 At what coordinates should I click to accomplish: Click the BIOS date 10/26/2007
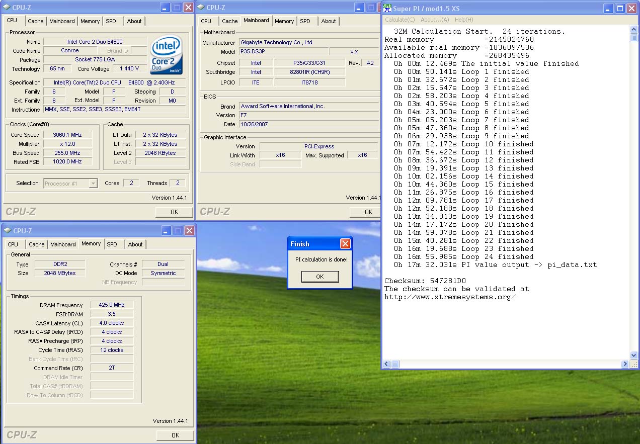pos(309,124)
